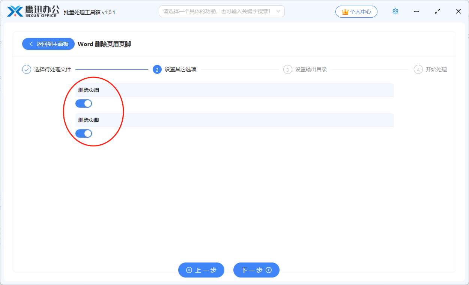Click the 下一步 button to proceed
469x285 pixels.
click(x=256, y=270)
